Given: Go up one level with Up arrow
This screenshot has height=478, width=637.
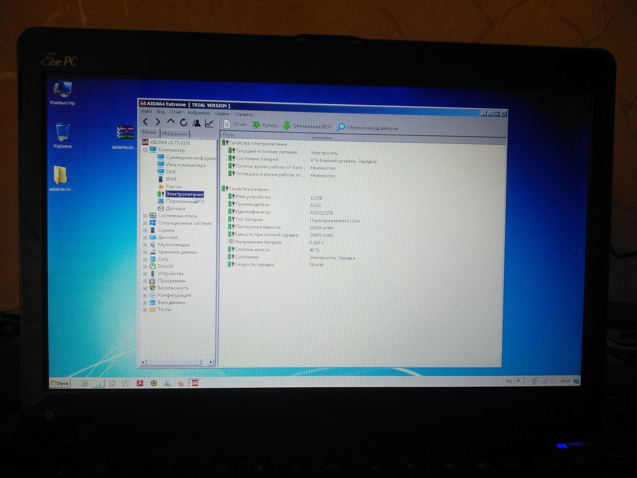Looking at the screenshot, I should point(171,121).
